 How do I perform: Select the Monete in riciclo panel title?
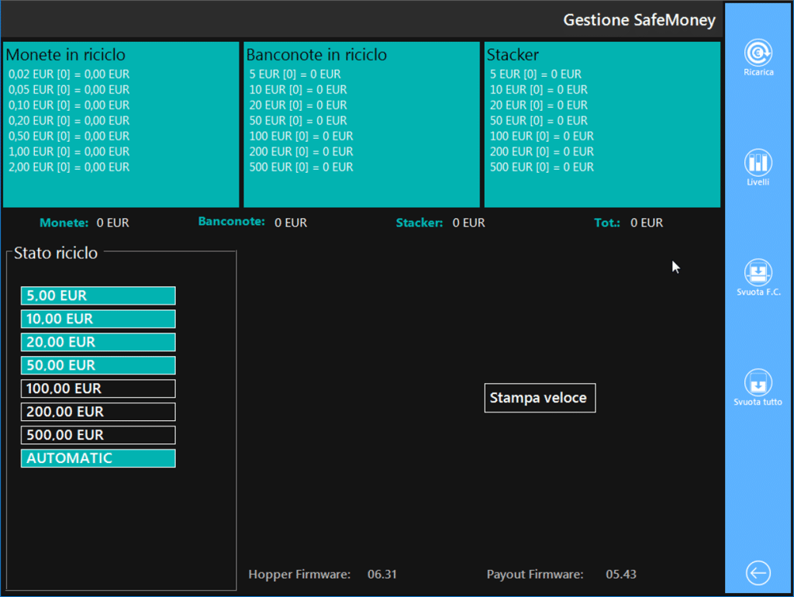65,55
